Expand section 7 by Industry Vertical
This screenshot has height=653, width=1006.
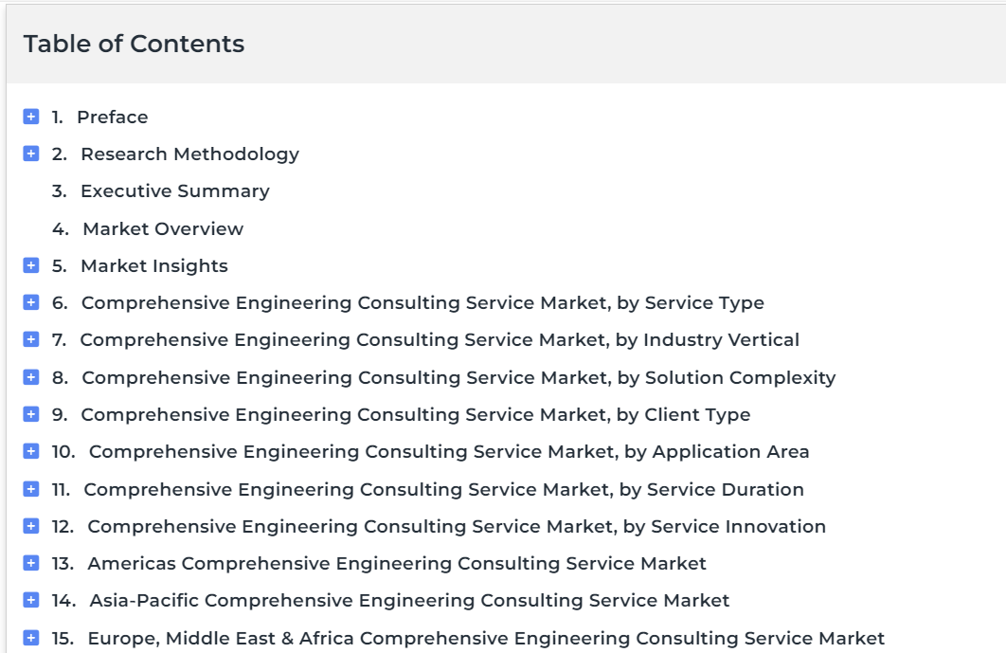[31, 339]
